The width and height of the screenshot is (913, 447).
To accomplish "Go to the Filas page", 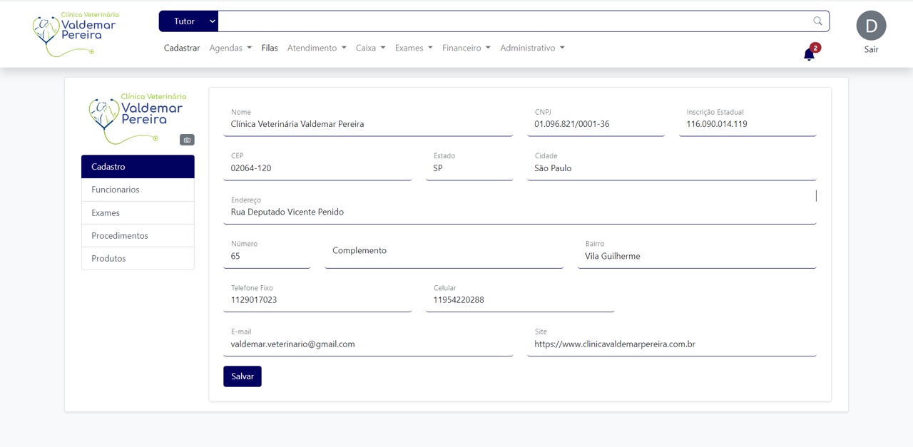I will pyautogui.click(x=270, y=48).
